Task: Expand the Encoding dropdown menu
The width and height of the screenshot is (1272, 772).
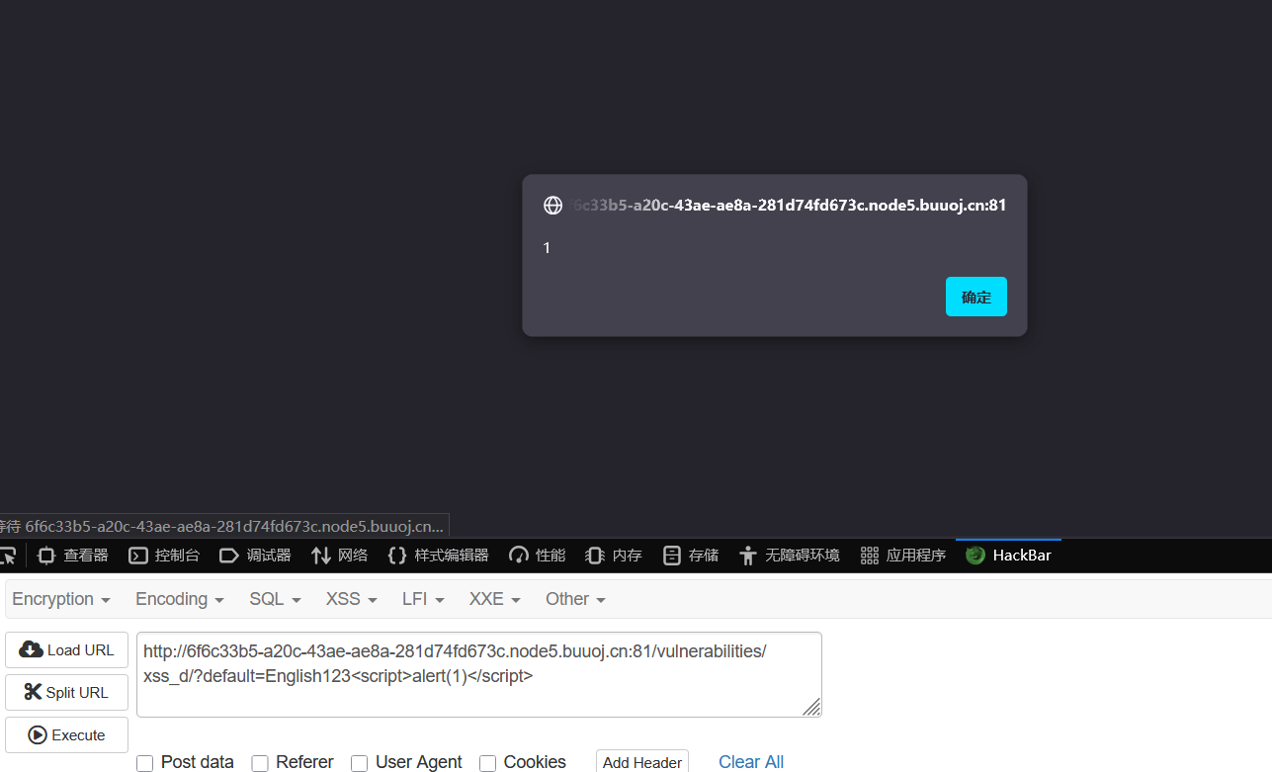Action: pyautogui.click(x=180, y=599)
